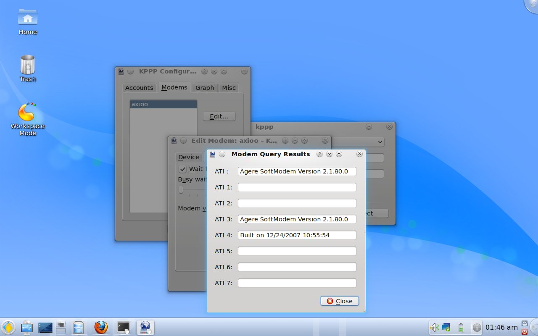Screen dimensions: 538x336
Task: Launch Firefox from the taskbar
Action: (101, 327)
